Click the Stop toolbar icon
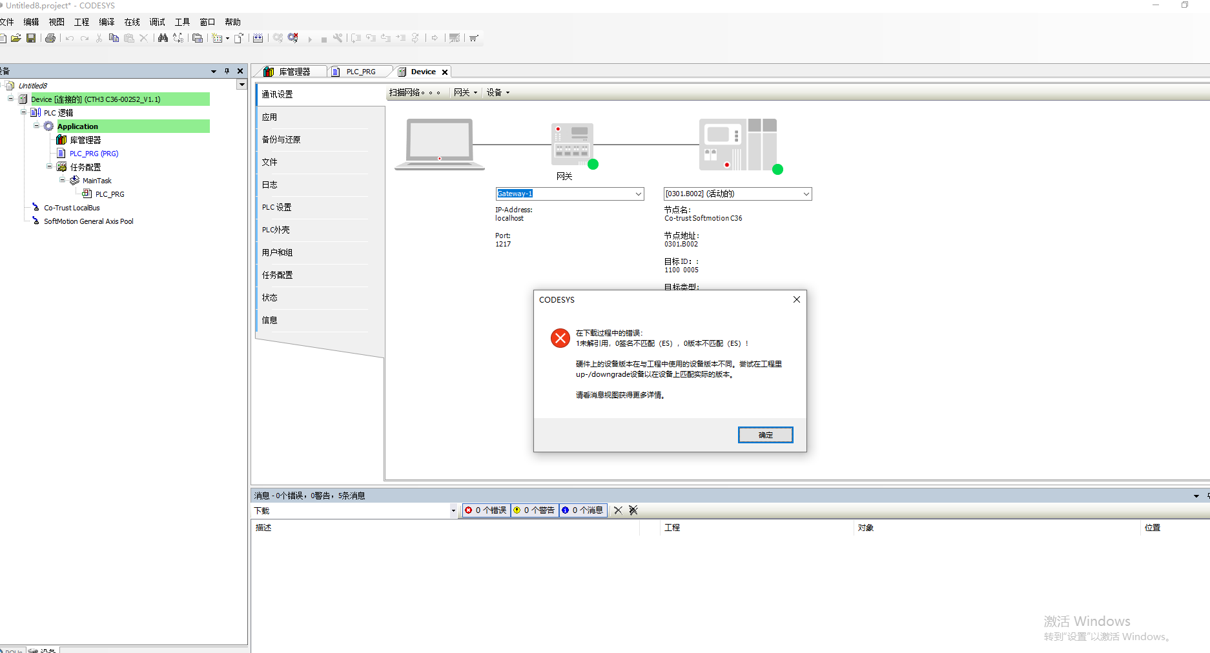The width and height of the screenshot is (1210, 653). (x=323, y=39)
